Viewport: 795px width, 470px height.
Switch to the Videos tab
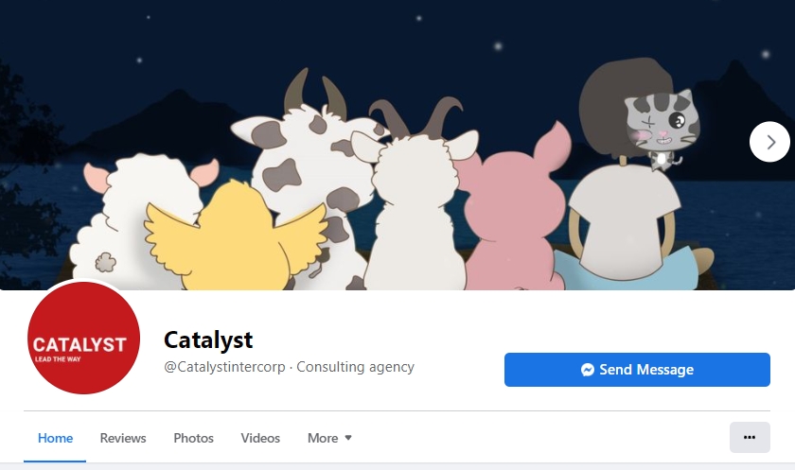[x=260, y=438]
